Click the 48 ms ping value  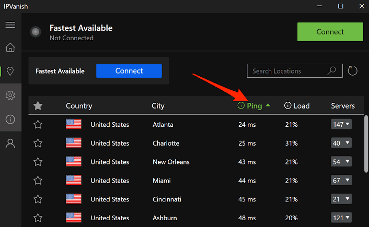point(247,218)
